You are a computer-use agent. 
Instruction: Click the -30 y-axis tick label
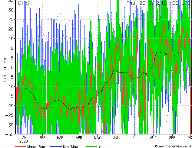coord(10,125)
